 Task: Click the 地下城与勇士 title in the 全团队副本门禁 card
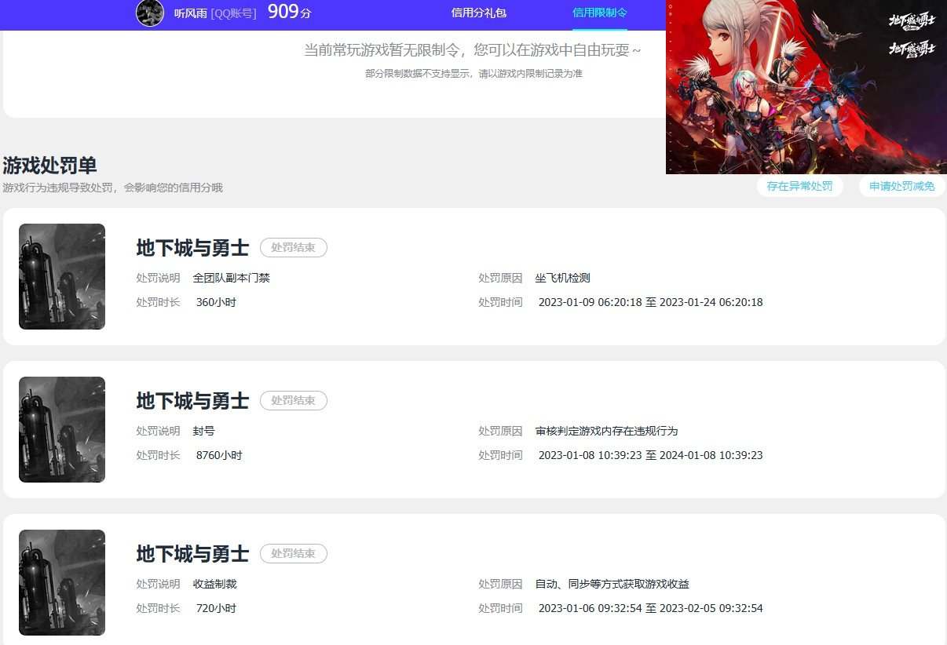192,248
